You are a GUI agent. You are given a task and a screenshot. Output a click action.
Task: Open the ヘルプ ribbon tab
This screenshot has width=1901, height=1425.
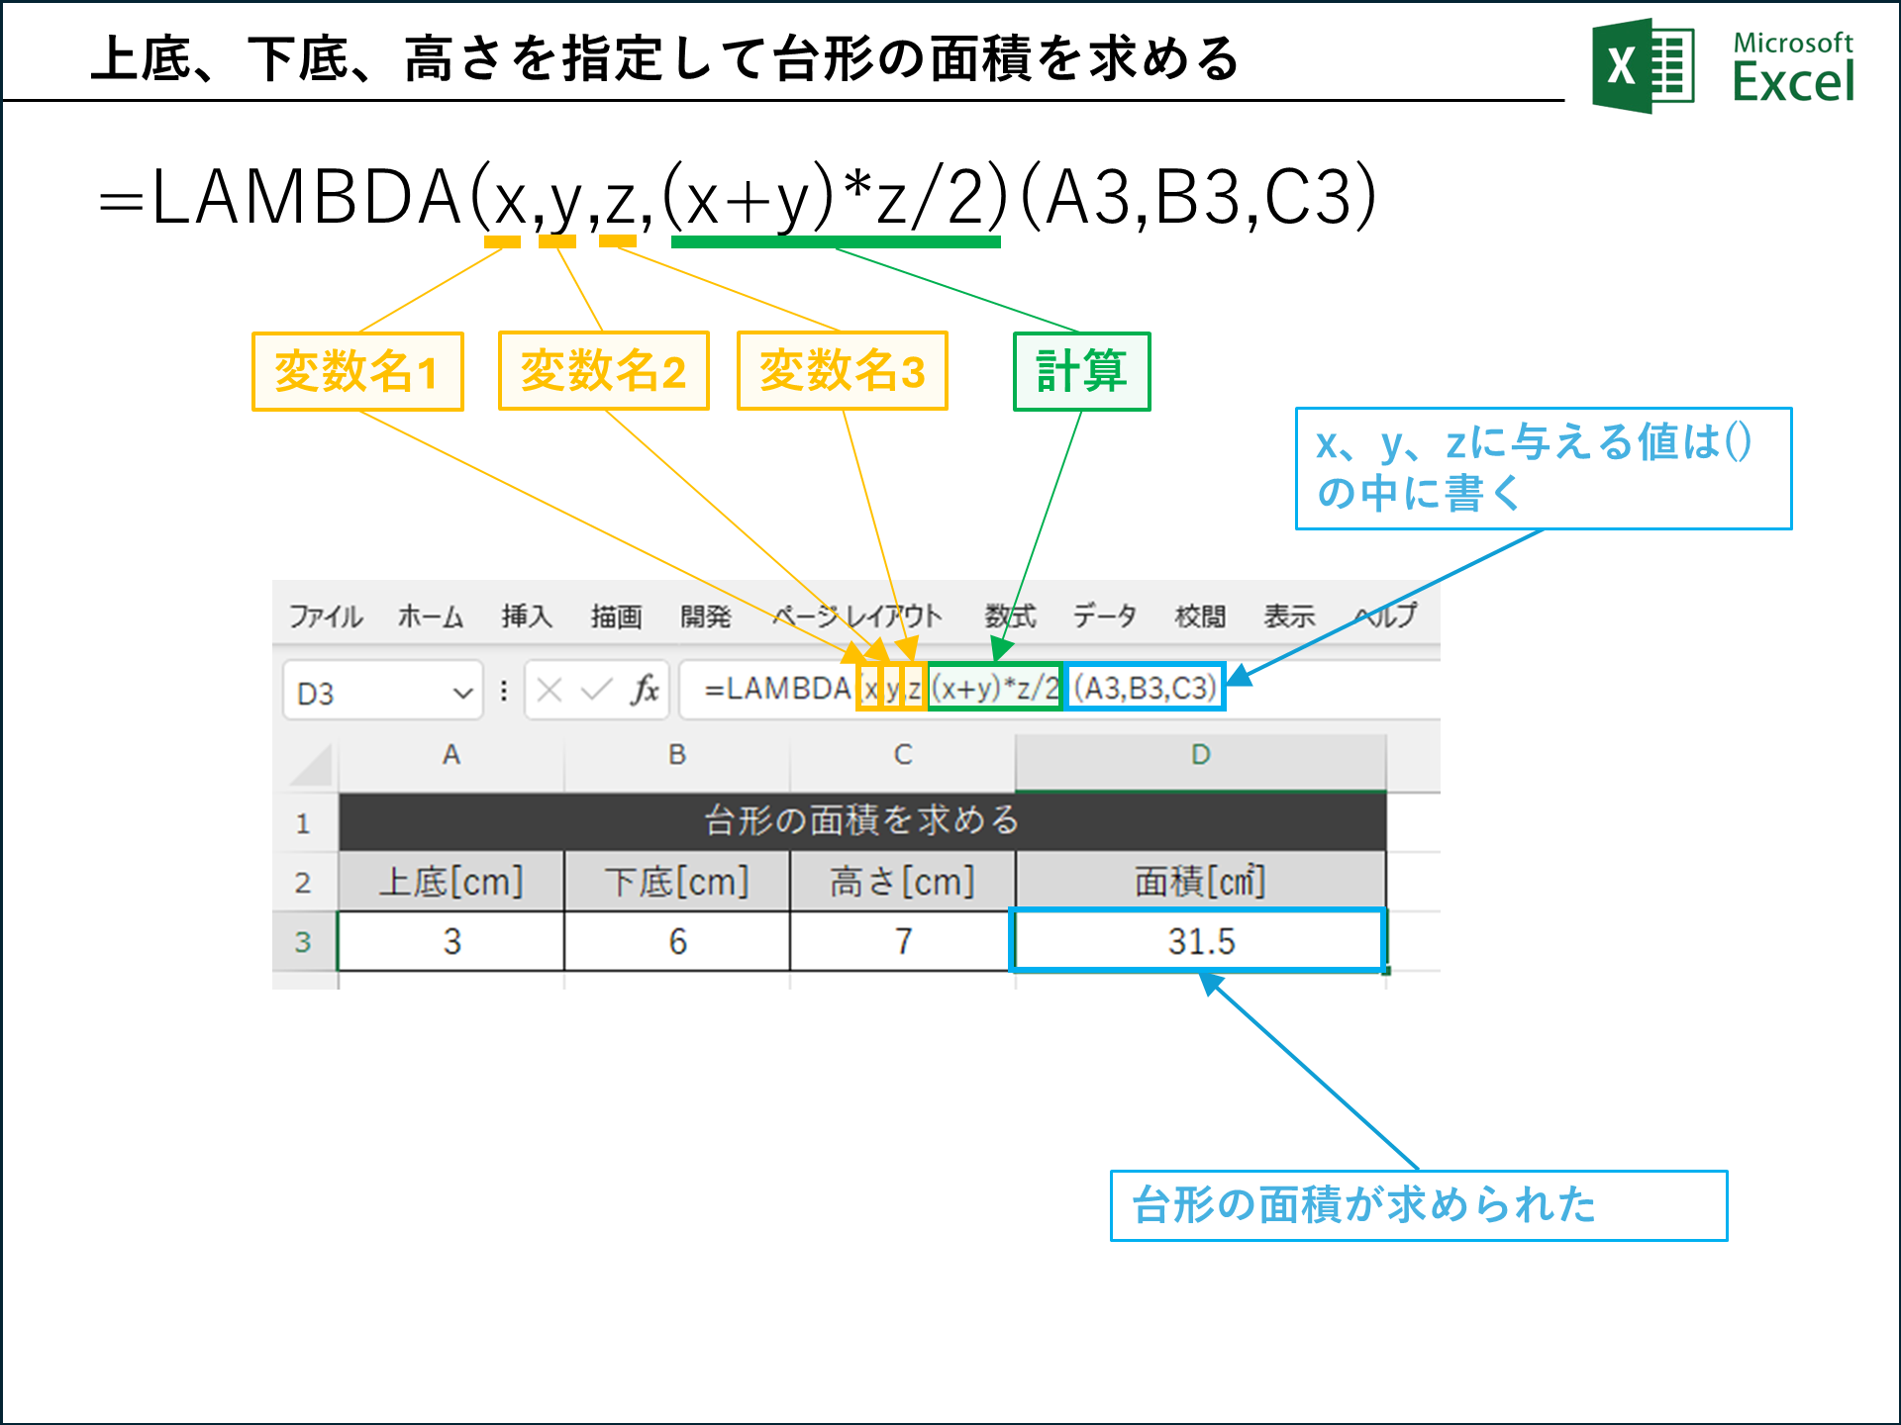[1383, 616]
